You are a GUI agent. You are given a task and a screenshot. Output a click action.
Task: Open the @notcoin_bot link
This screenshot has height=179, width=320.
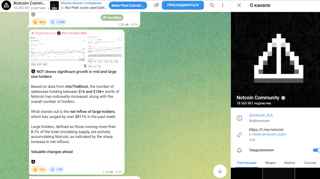point(261,115)
